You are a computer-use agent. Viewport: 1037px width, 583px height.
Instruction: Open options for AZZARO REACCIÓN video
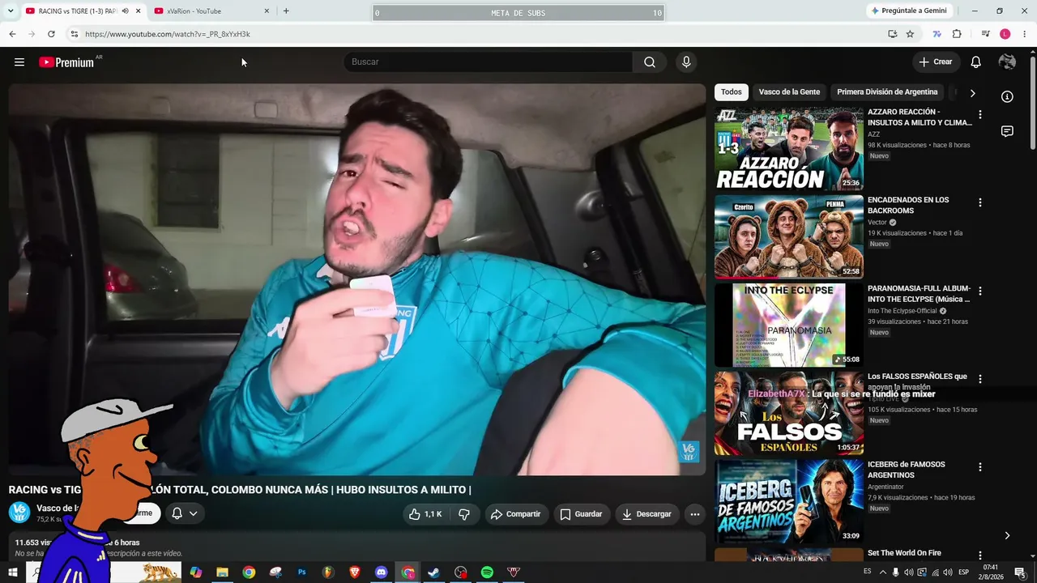(979, 115)
